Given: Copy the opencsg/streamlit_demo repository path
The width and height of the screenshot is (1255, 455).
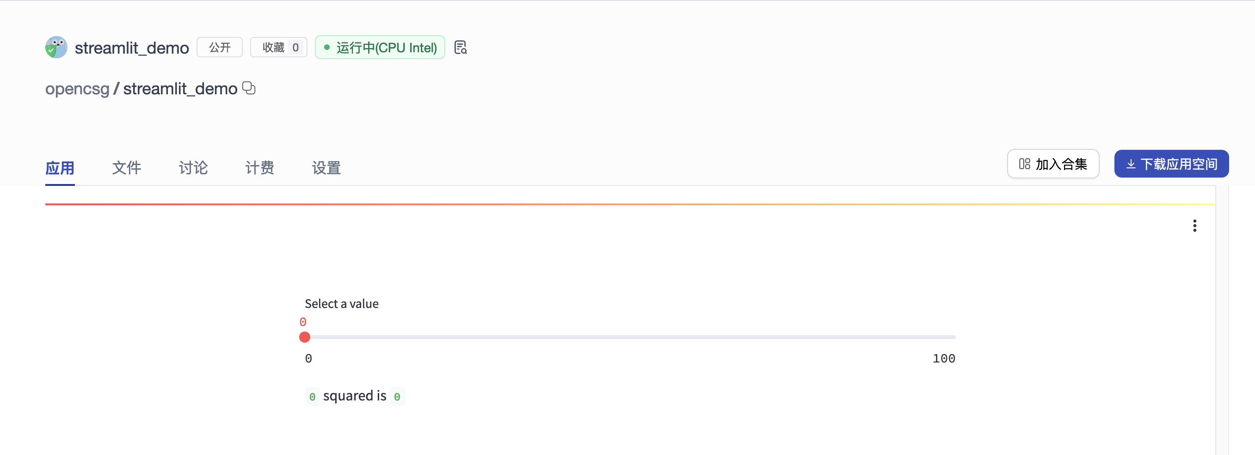Looking at the screenshot, I should point(249,88).
